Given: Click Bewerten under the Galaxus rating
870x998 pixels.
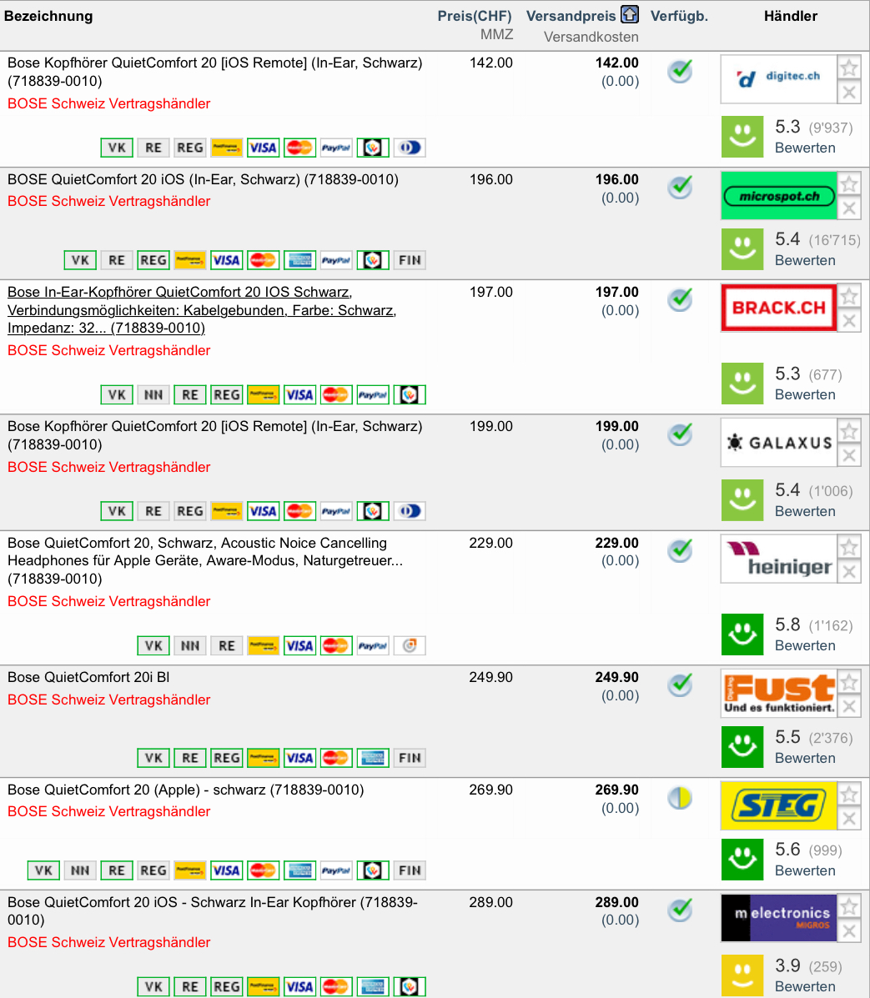Looking at the screenshot, I should click(x=805, y=511).
